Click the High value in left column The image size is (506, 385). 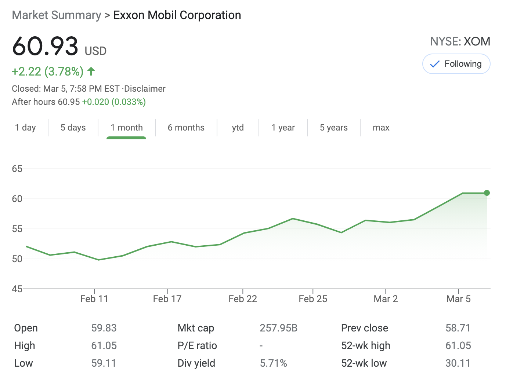coord(104,345)
